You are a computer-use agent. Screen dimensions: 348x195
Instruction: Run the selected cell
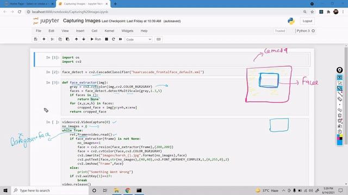[x=96, y=39]
